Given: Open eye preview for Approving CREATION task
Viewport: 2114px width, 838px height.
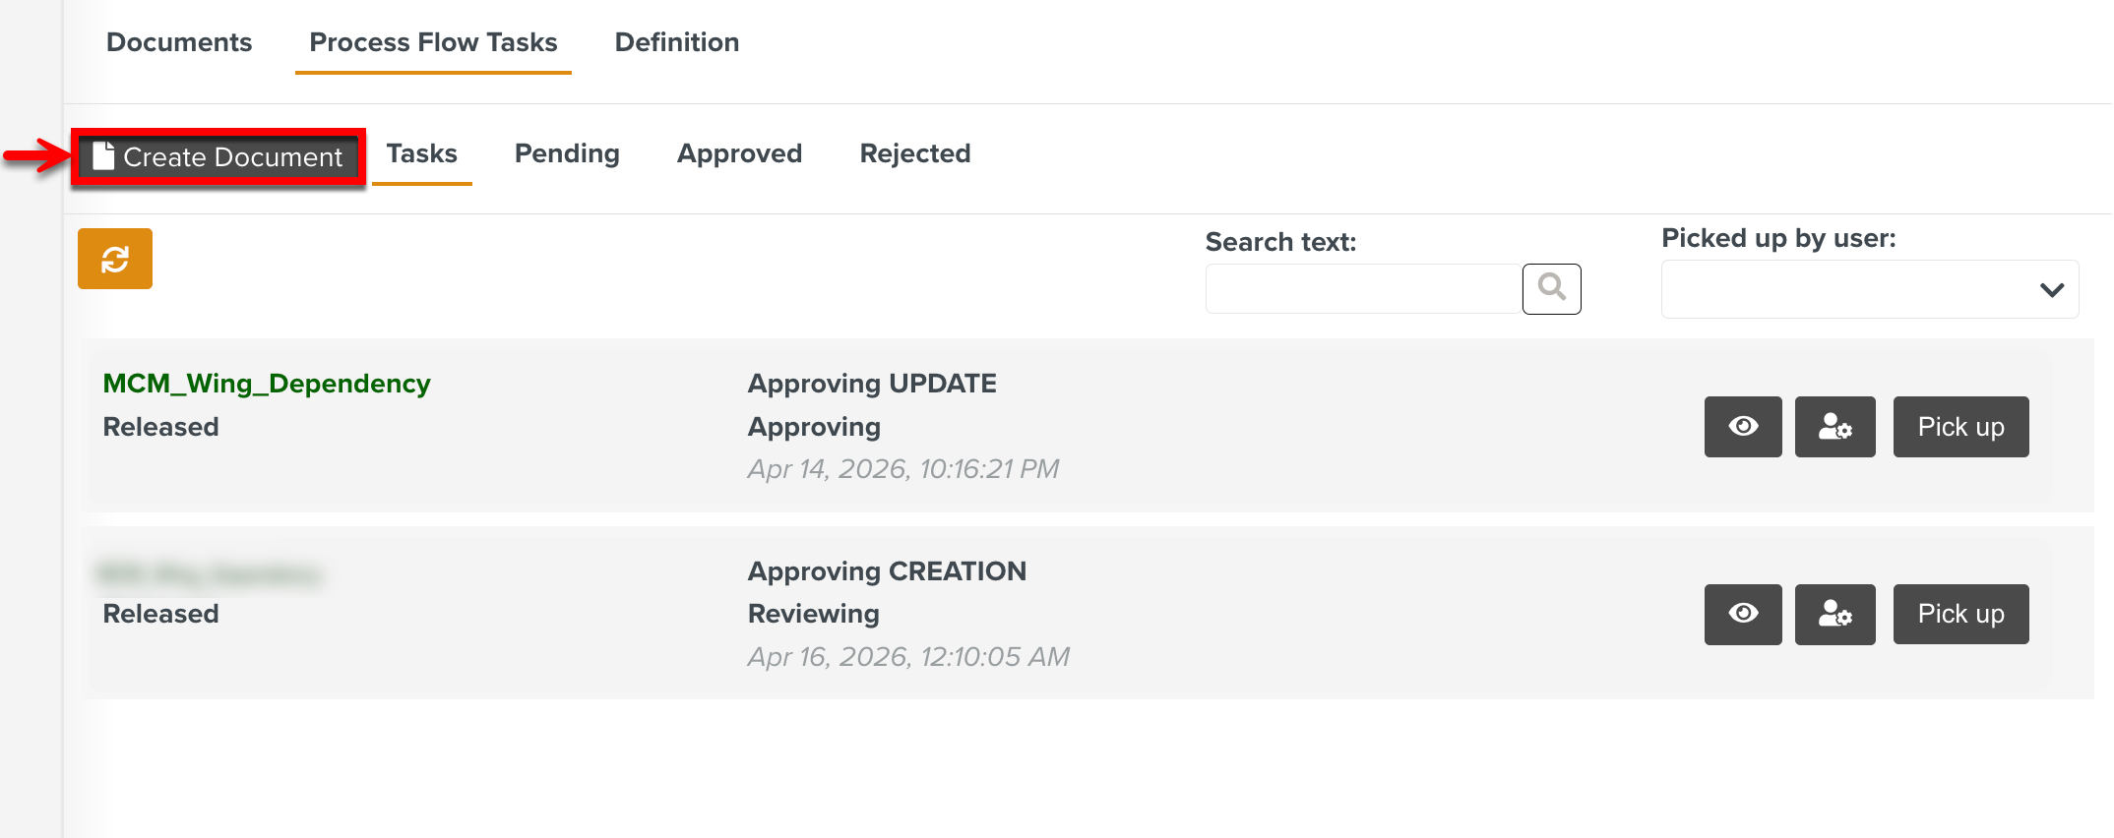Looking at the screenshot, I should click(1742, 614).
